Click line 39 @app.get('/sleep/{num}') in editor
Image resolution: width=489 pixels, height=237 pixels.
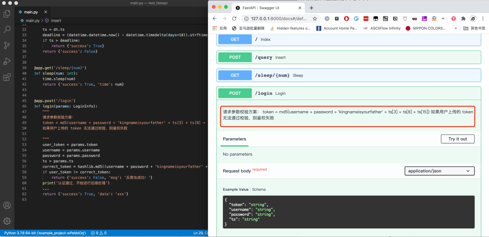click(60, 68)
